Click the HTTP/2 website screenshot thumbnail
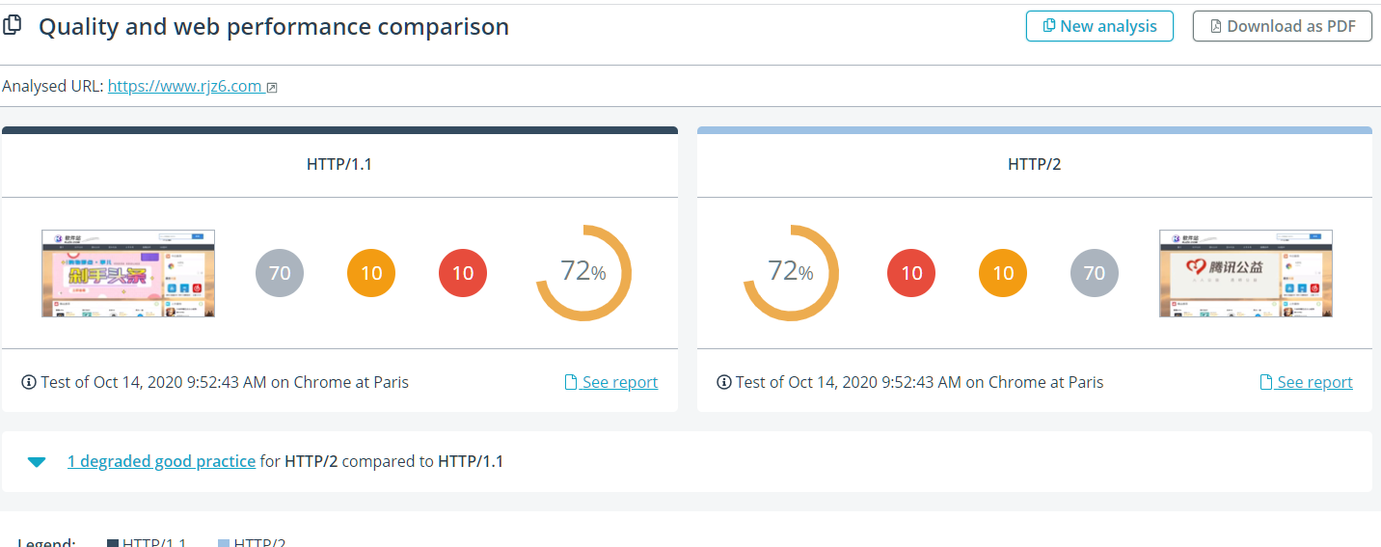 tap(1245, 273)
